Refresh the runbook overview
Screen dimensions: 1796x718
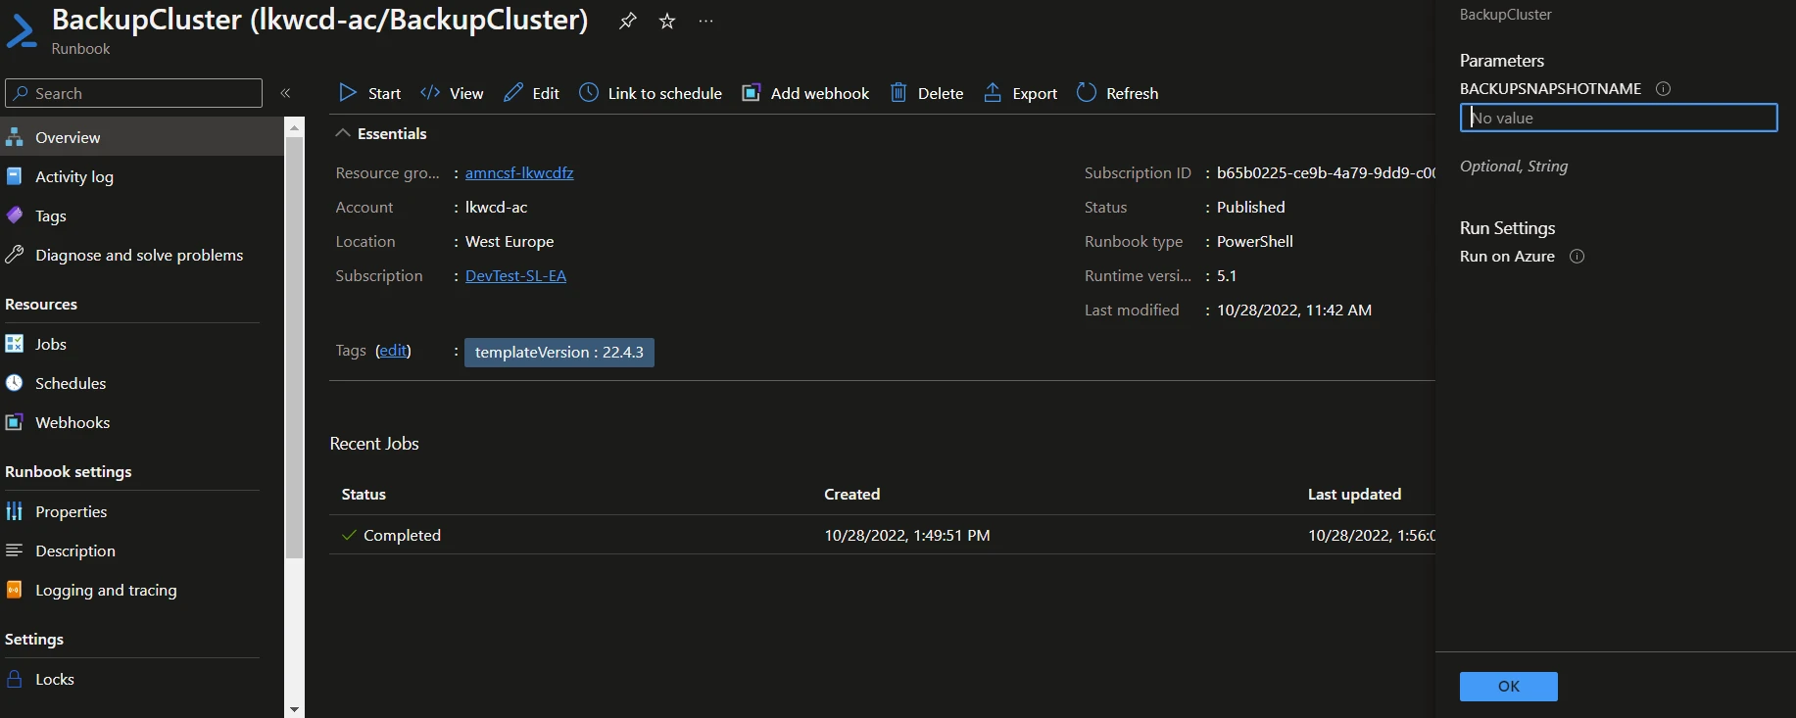(x=1117, y=93)
